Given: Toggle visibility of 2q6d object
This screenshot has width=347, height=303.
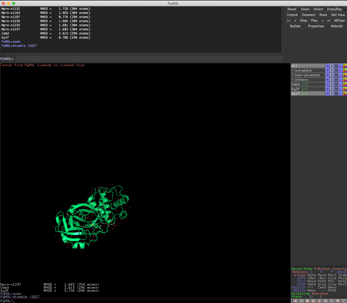Looking at the screenshot, I should [x=308, y=84].
